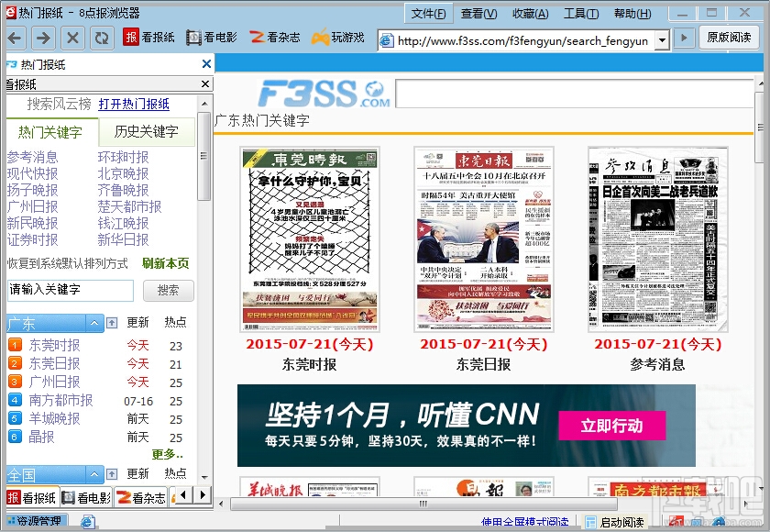
Task: Click the search box next to F3SS logo
Action: [x=575, y=94]
